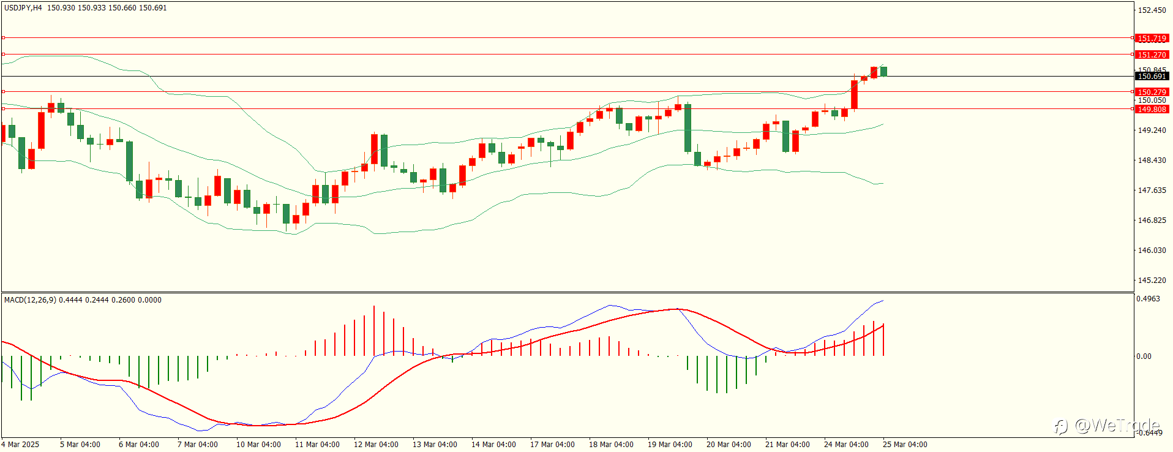Click the red 149.808 price tag
The width and height of the screenshot is (1173, 452).
coord(1152,110)
